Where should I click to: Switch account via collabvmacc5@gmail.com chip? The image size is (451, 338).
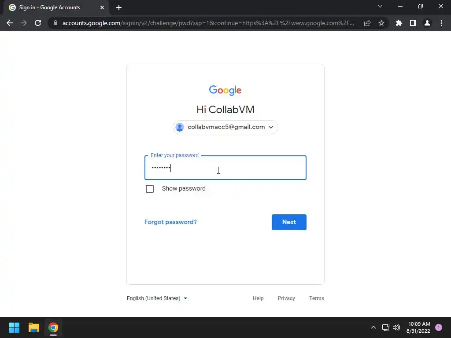pos(225,127)
